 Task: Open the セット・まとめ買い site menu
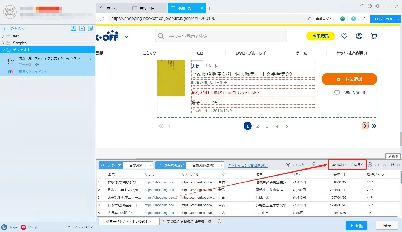pyautogui.click(x=352, y=53)
